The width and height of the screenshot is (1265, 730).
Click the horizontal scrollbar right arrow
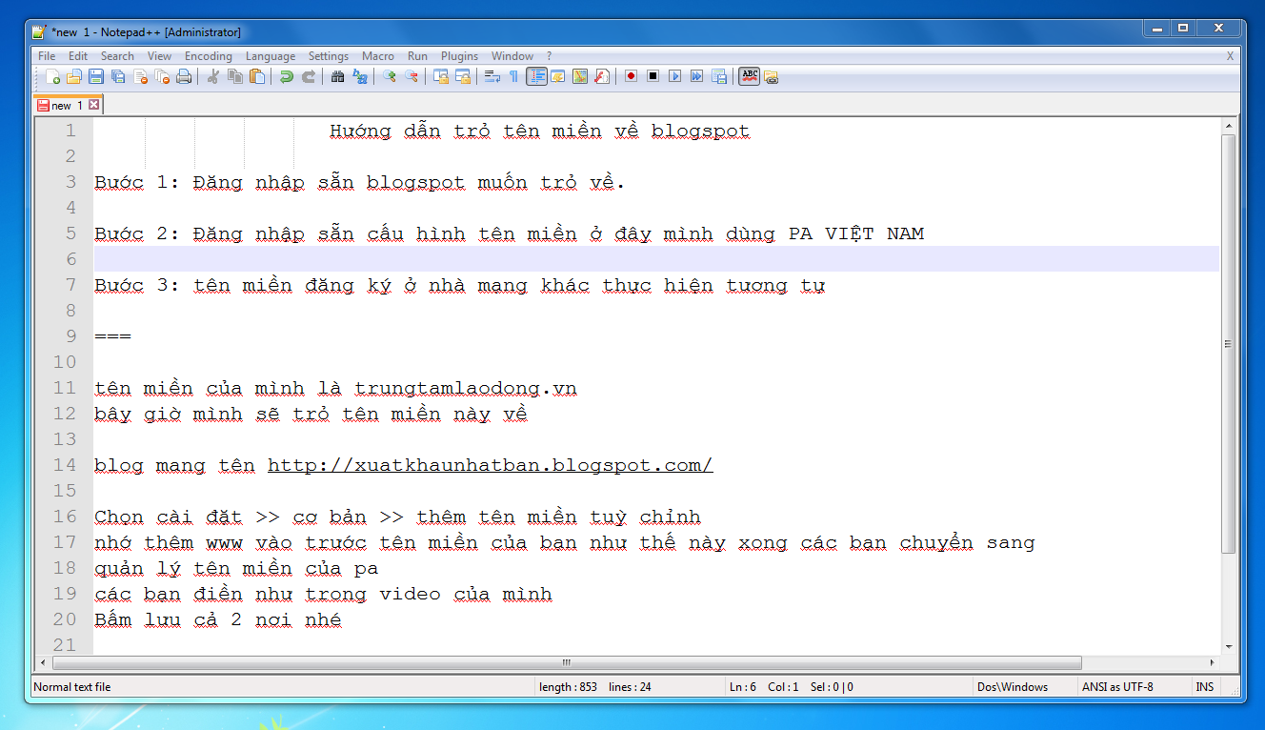click(1212, 662)
